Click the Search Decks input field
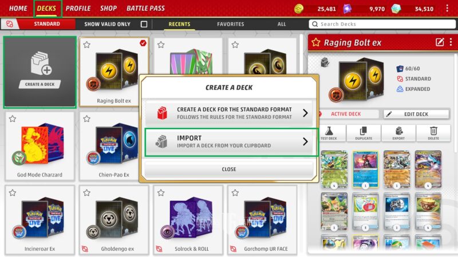This screenshot has height=257, width=458. coord(382,24)
